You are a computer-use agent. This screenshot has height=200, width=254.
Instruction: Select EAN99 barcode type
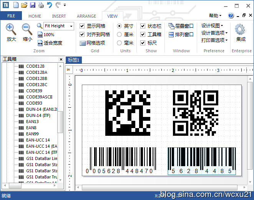click(32, 134)
